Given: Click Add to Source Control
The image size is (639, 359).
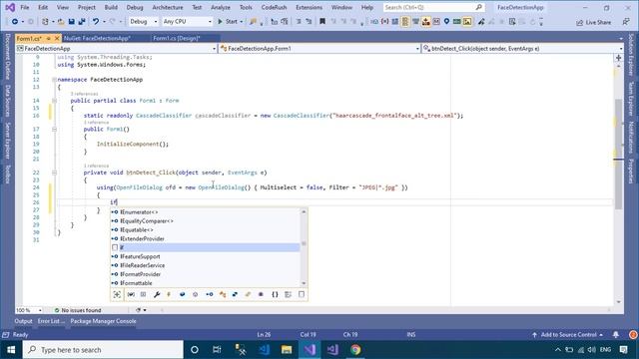Looking at the screenshot, I should pyautogui.click(x=568, y=335).
